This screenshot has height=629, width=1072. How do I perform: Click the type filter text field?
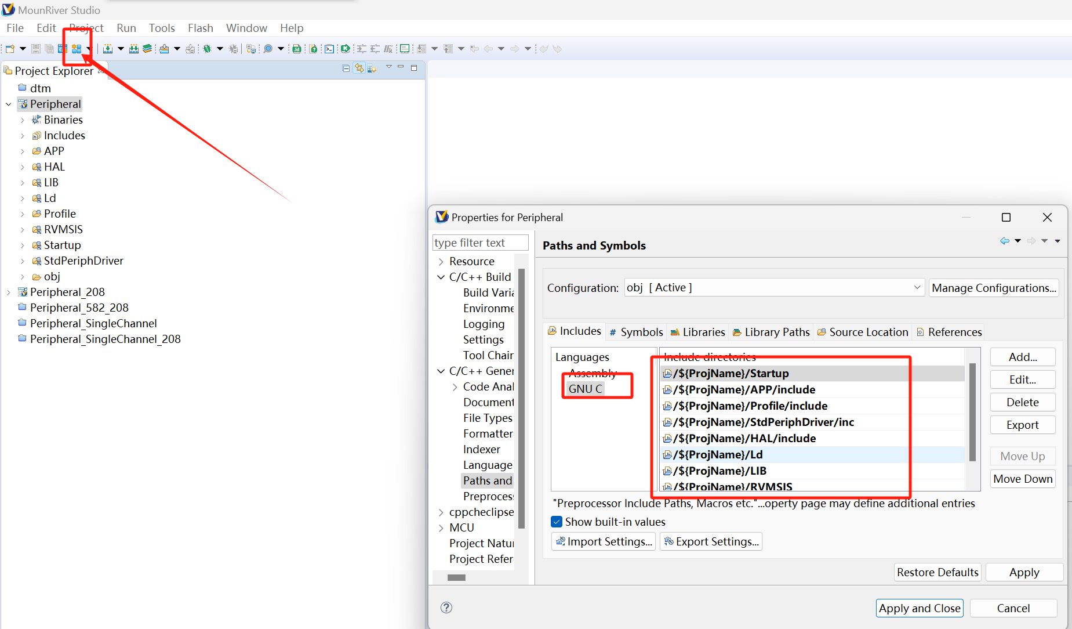tap(481, 243)
